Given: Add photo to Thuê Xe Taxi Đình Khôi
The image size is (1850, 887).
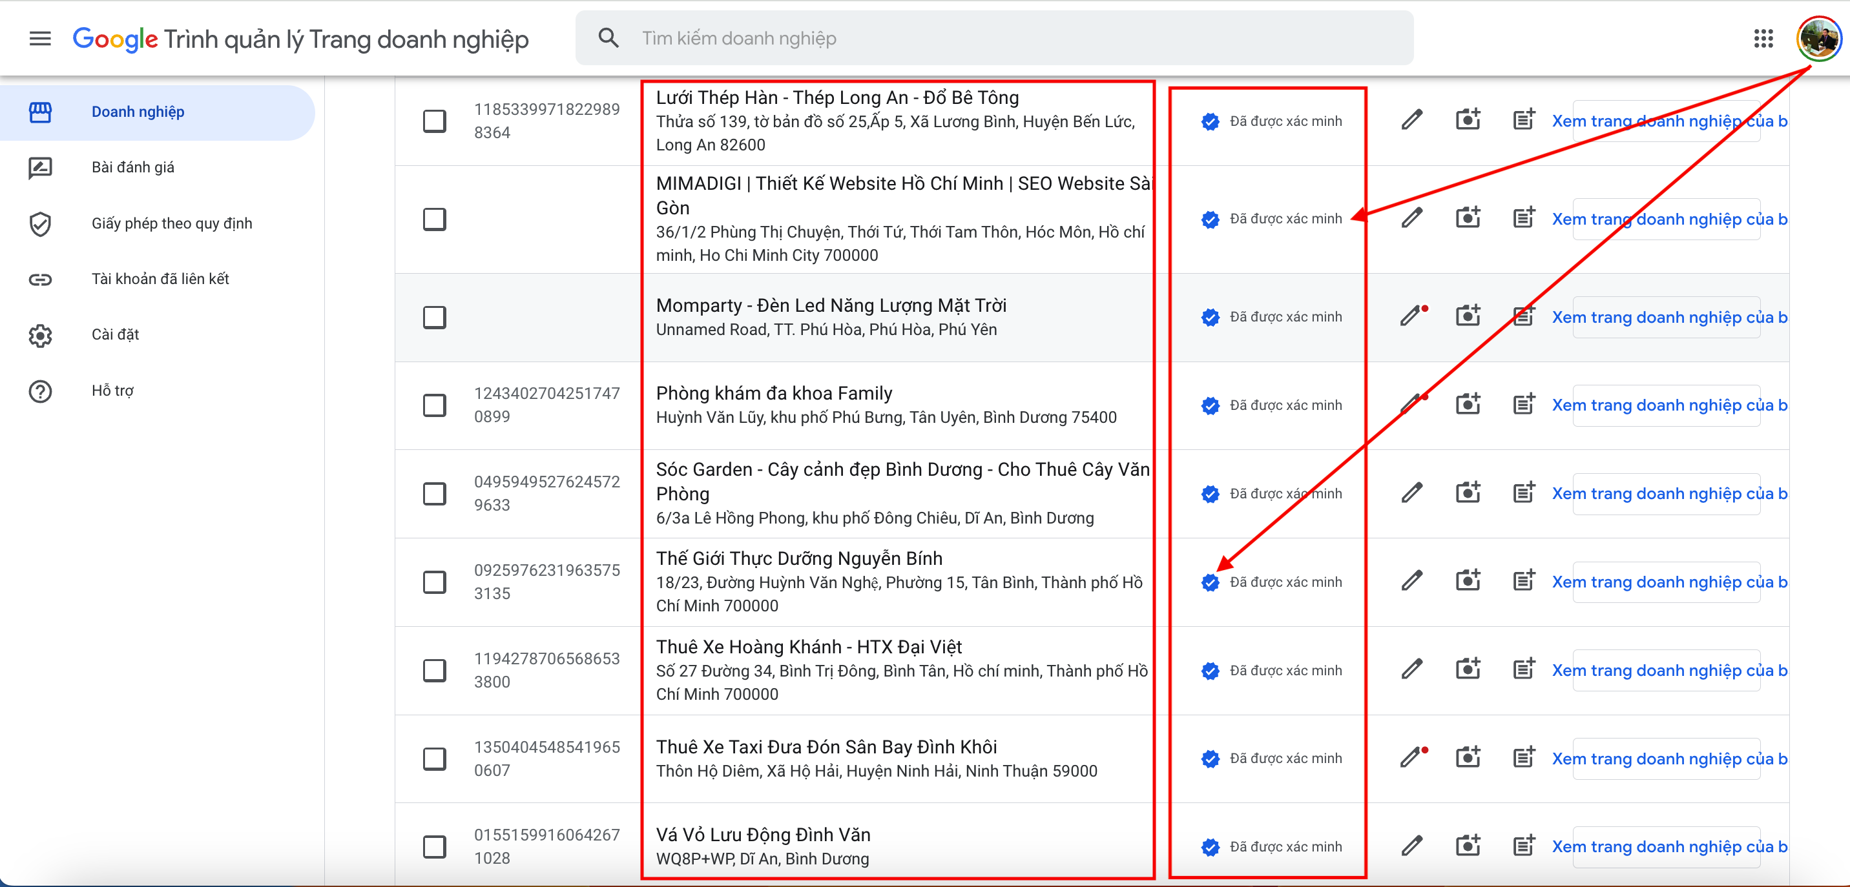Looking at the screenshot, I should 1468,757.
